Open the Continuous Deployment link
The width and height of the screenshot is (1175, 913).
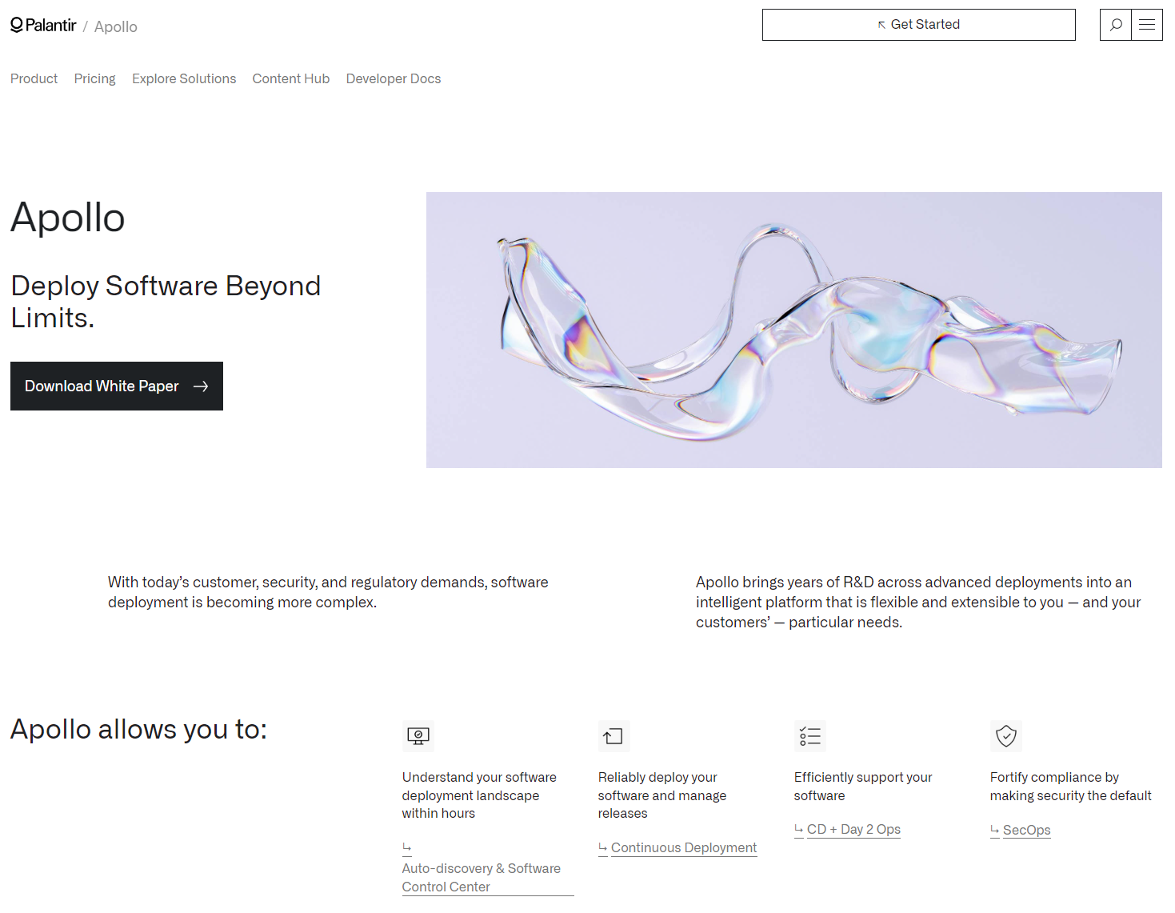pyautogui.click(x=677, y=847)
